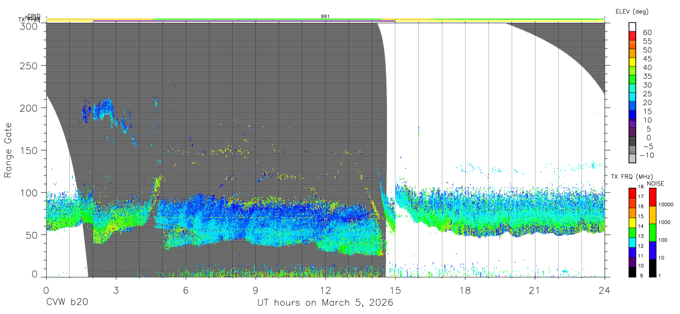Viewport: 680px width, 314px height.
Task: Pick the cyan swatch in the TX FRQ scale
Action: [x=632, y=242]
